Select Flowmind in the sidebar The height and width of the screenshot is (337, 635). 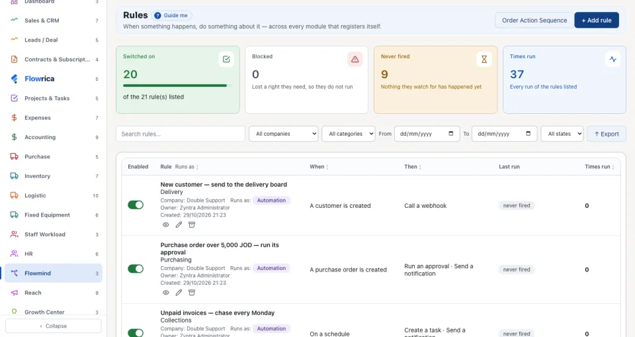pos(54,273)
